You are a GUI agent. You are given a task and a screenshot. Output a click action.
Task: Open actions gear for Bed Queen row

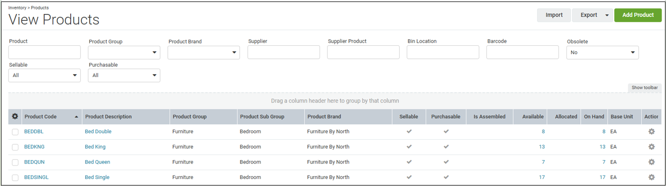tap(651, 162)
